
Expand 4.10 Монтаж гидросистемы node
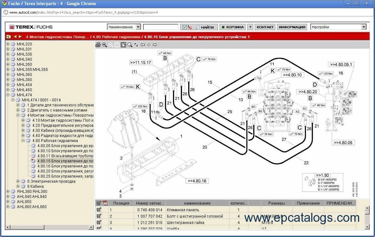(23, 120)
